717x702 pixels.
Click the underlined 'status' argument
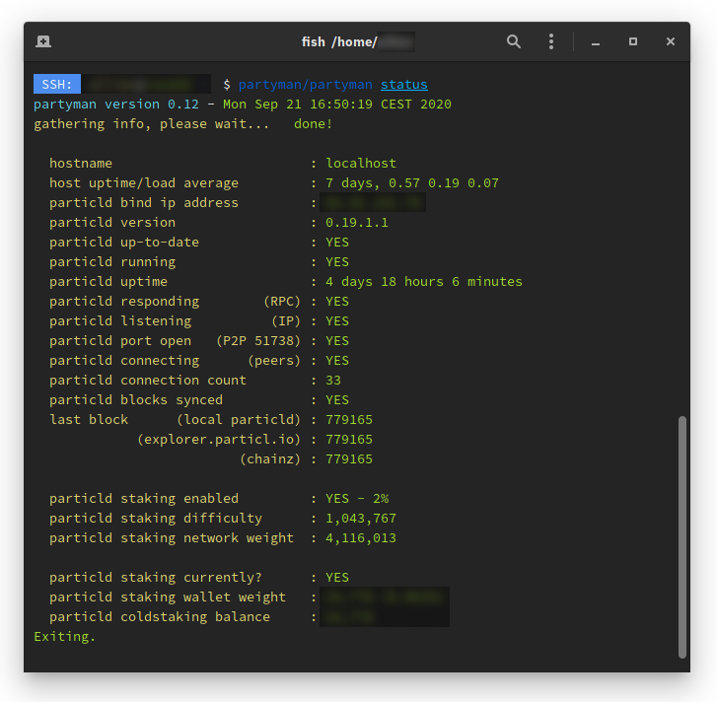tap(404, 85)
